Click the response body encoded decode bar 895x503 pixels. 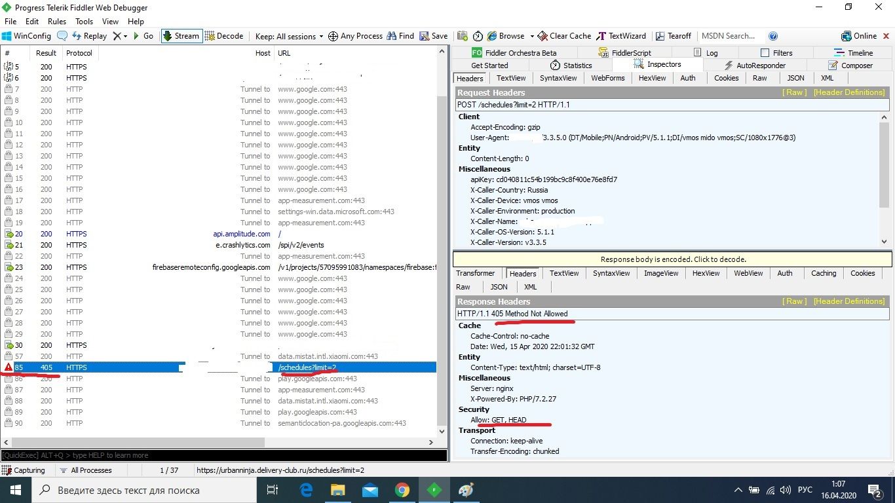(673, 259)
